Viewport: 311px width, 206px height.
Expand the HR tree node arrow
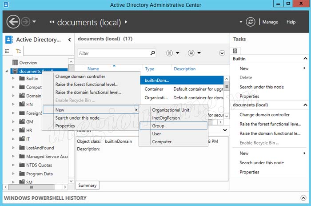pos(13,130)
